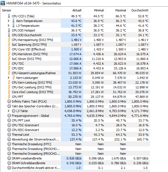Select the CPU IOD Hotspot row label
This screenshot has height=172, width=168.
coord(23,30)
